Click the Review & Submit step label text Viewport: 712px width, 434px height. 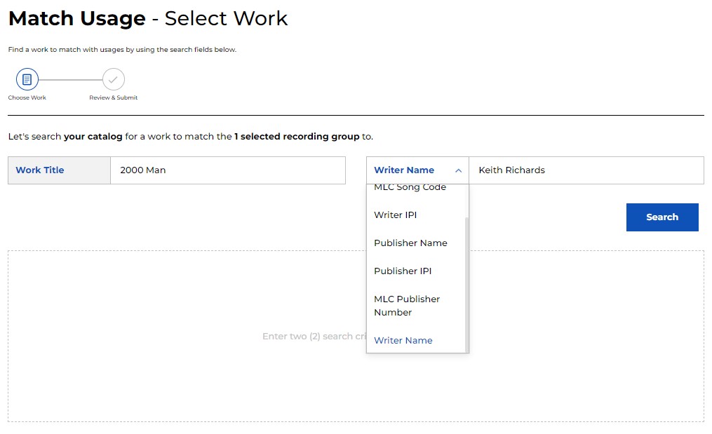[x=113, y=98]
